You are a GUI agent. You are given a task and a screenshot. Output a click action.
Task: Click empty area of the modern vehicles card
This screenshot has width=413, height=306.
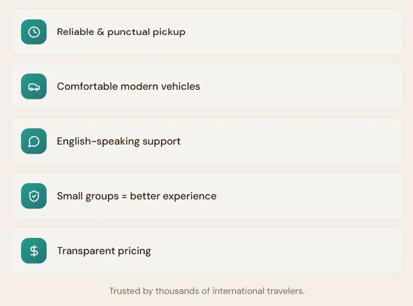pyautogui.click(x=301, y=87)
